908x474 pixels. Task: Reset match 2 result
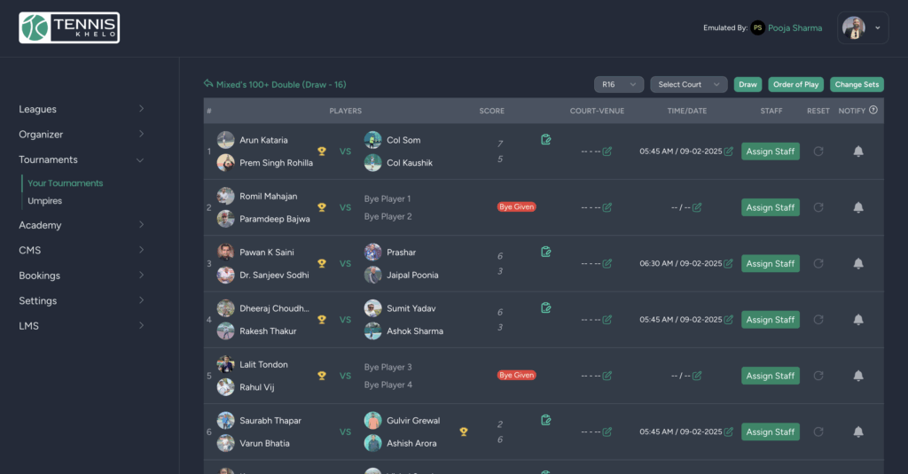(x=818, y=207)
